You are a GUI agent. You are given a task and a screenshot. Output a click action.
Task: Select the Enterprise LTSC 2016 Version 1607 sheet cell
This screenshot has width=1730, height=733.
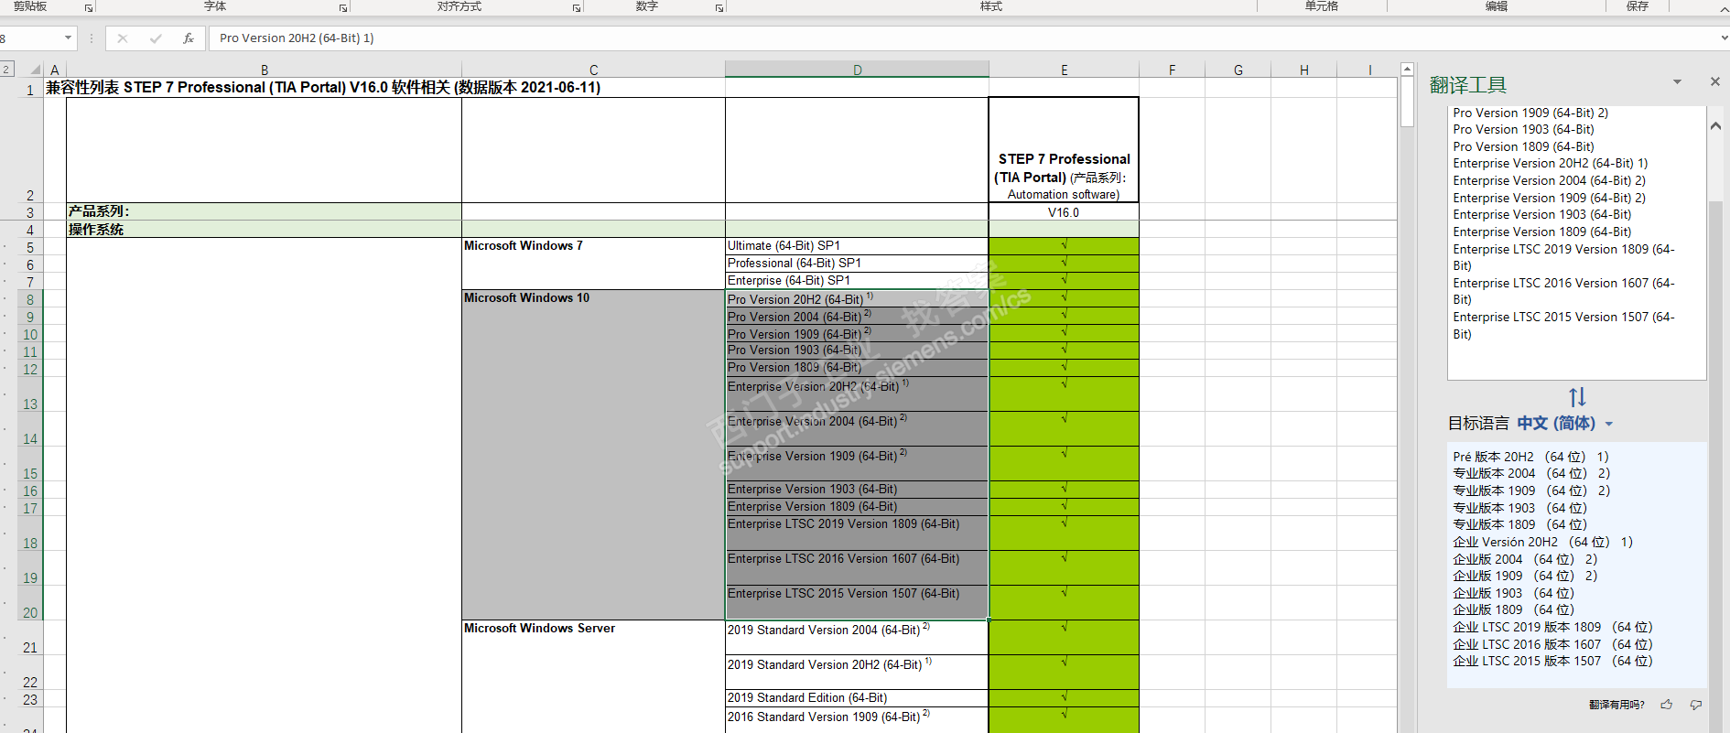pos(857,568)
